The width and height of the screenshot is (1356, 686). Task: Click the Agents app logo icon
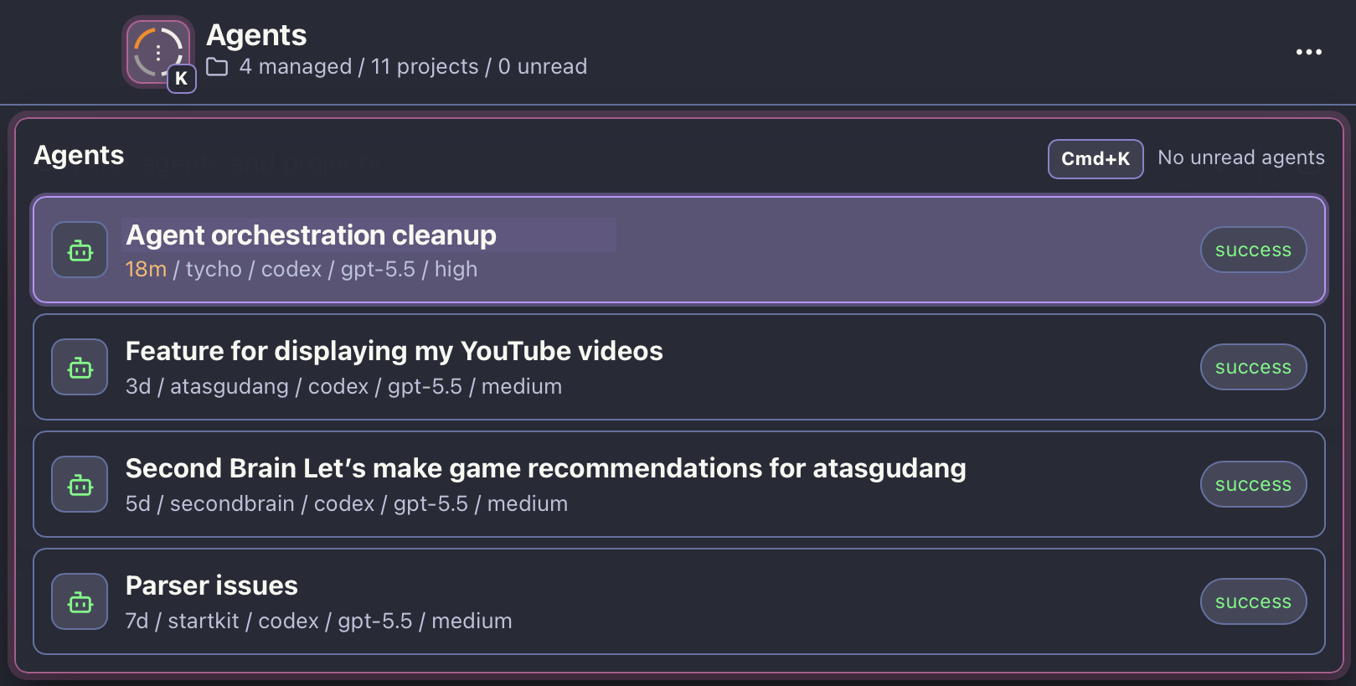[x=157, y=52]
